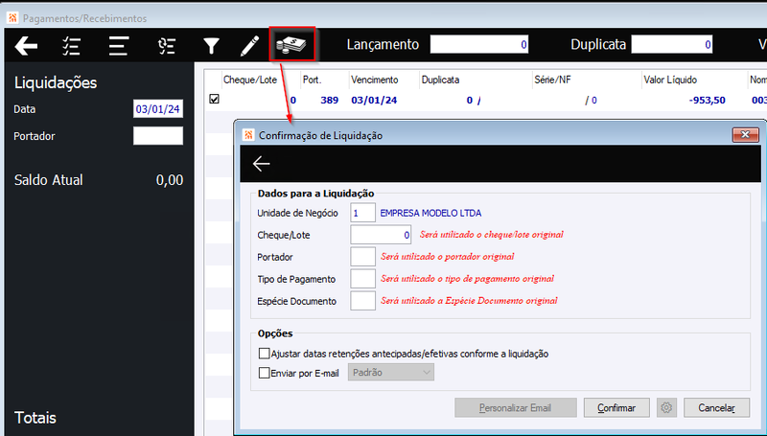Click the Lançamento input field
Viewport: 767px width, 436px height.
click(479, 44)
